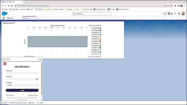Click the browser address bar URL
The width and height of the screenshot is (187, 105).
33,6
